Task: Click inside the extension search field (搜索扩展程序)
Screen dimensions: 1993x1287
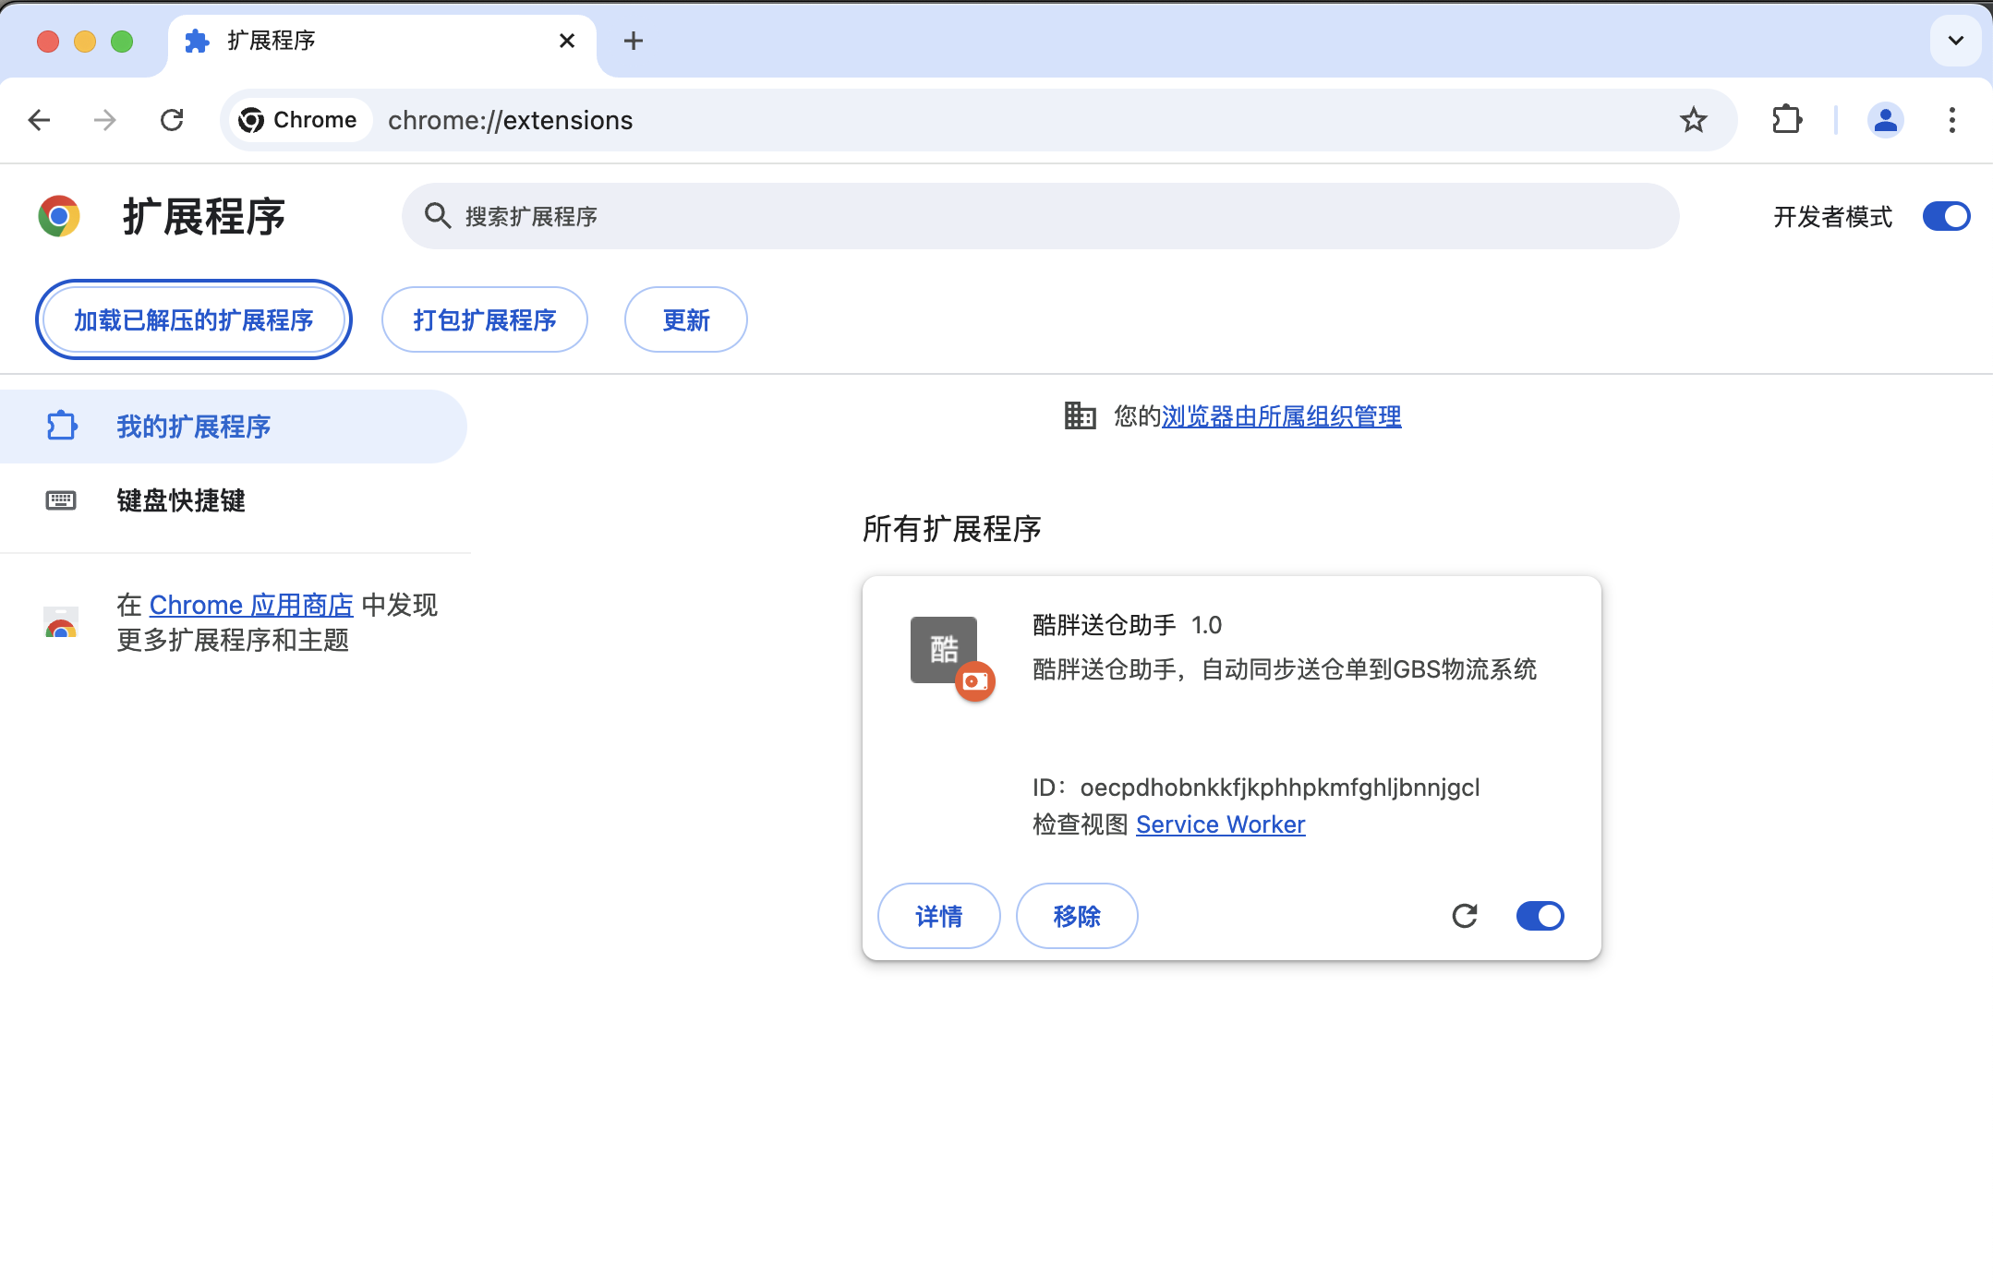Action: 1016,215
